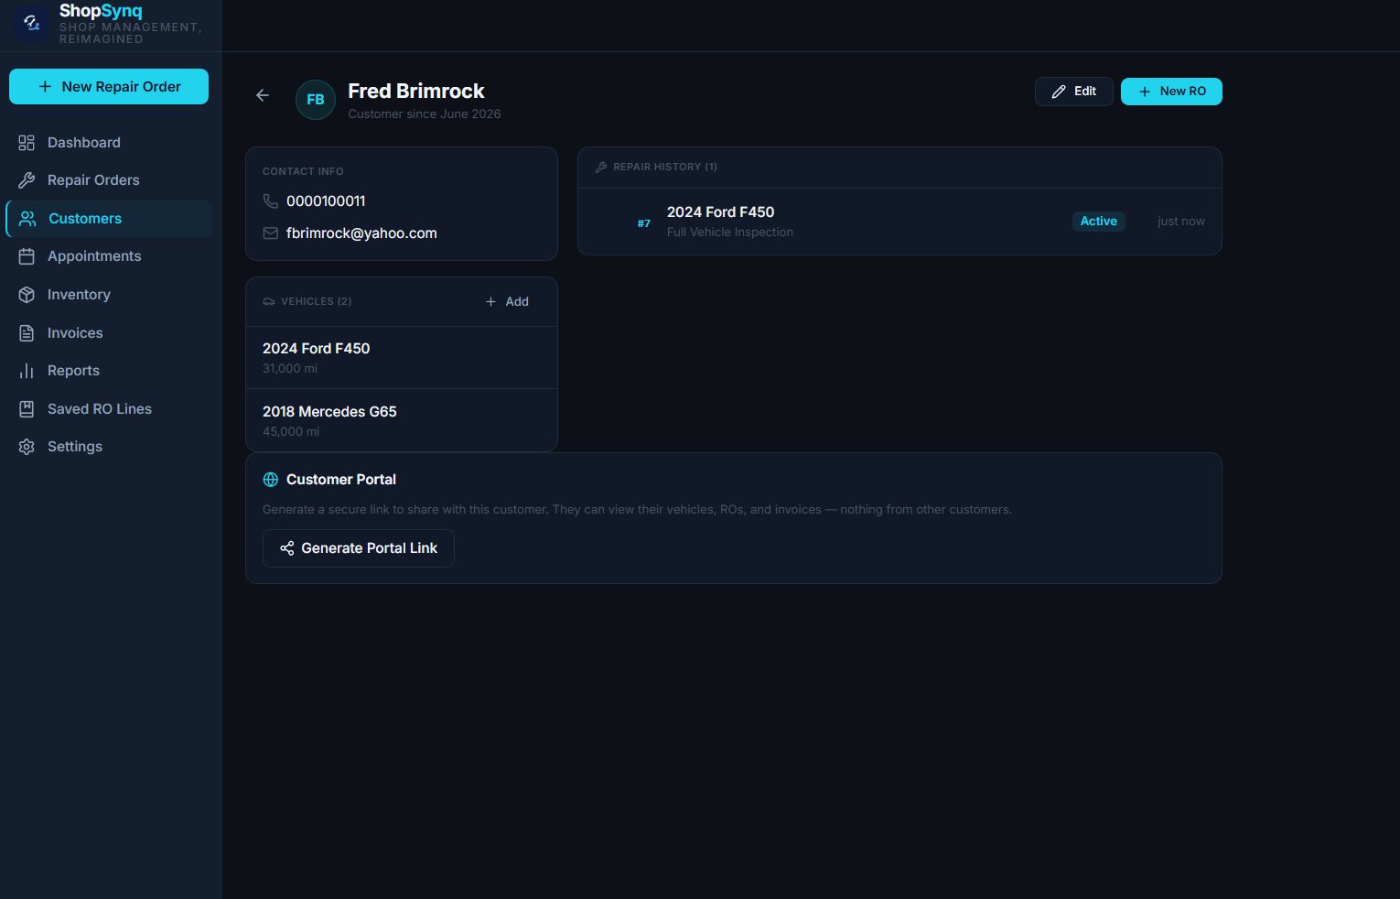View Reports from the sidebar
This screenshot has height=899, width=1400.
[110, 371]
